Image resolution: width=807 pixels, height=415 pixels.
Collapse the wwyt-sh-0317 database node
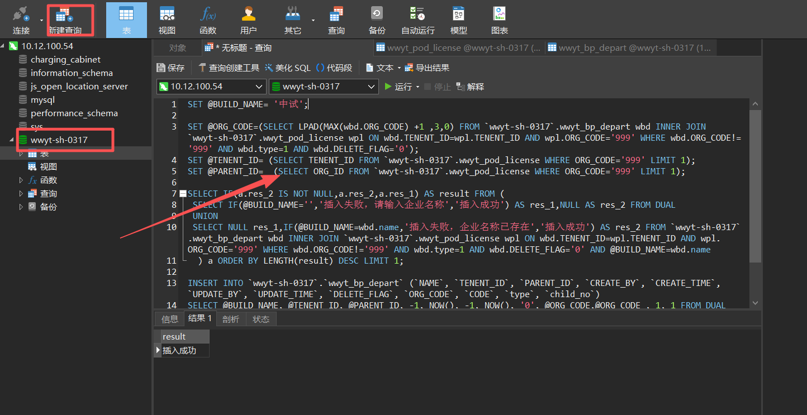(x=12, y=140)
